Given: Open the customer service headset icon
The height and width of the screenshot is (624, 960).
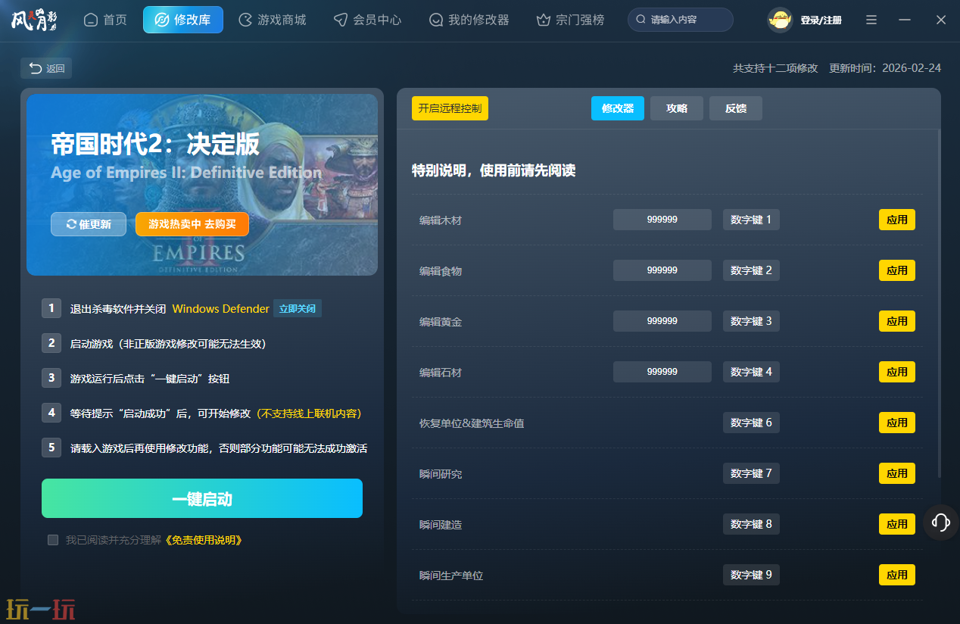Looking at the screenshot, I should pyautogui.click(x=941, y=522).
